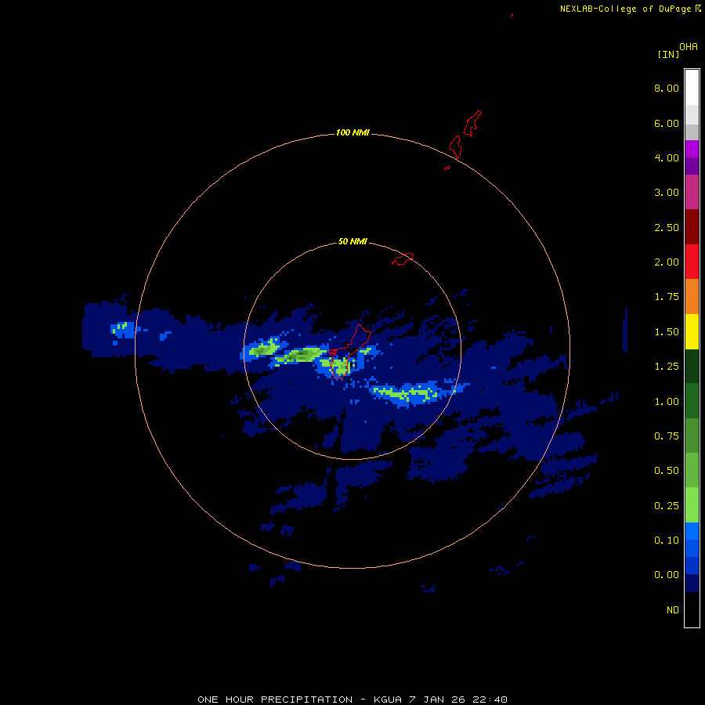
Task: Click the ONE HOUR PRECIPITATION title text
Action: coord(275,700)
